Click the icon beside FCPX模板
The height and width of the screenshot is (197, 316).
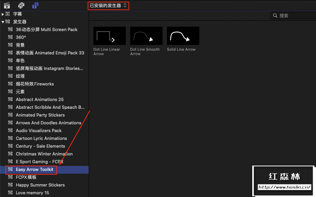10,177
